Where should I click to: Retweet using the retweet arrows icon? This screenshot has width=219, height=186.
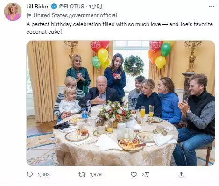point(82,174)
